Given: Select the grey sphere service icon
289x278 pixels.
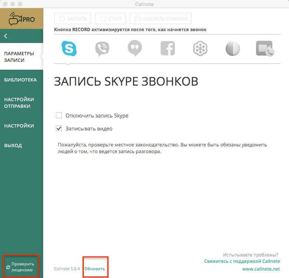Looking at the screenshot, I should (233, 49).
